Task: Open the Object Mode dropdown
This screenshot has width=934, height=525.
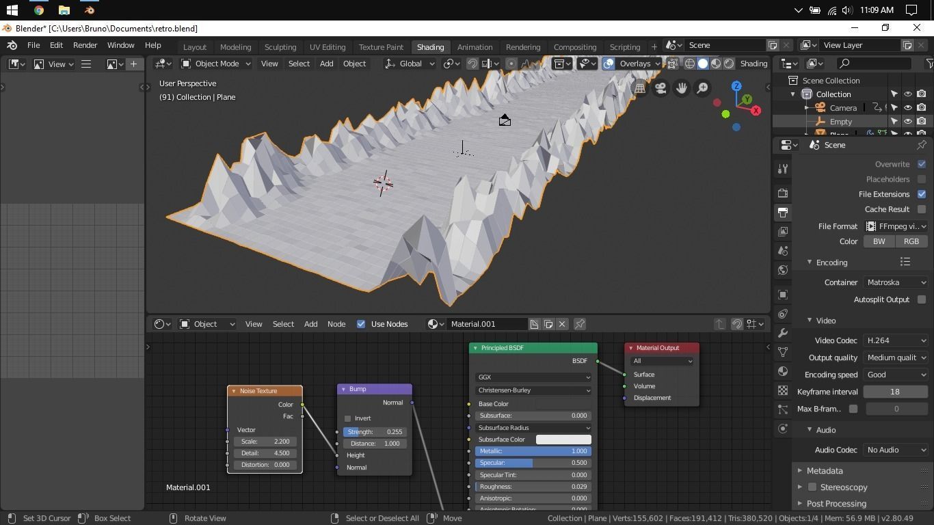Action: click(215, 64)
